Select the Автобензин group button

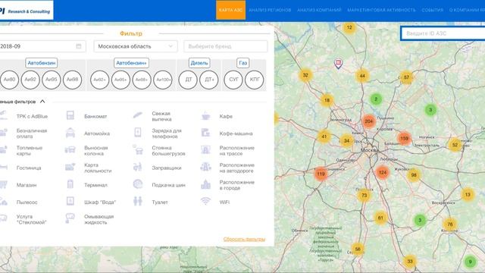[x=42, y=63]
